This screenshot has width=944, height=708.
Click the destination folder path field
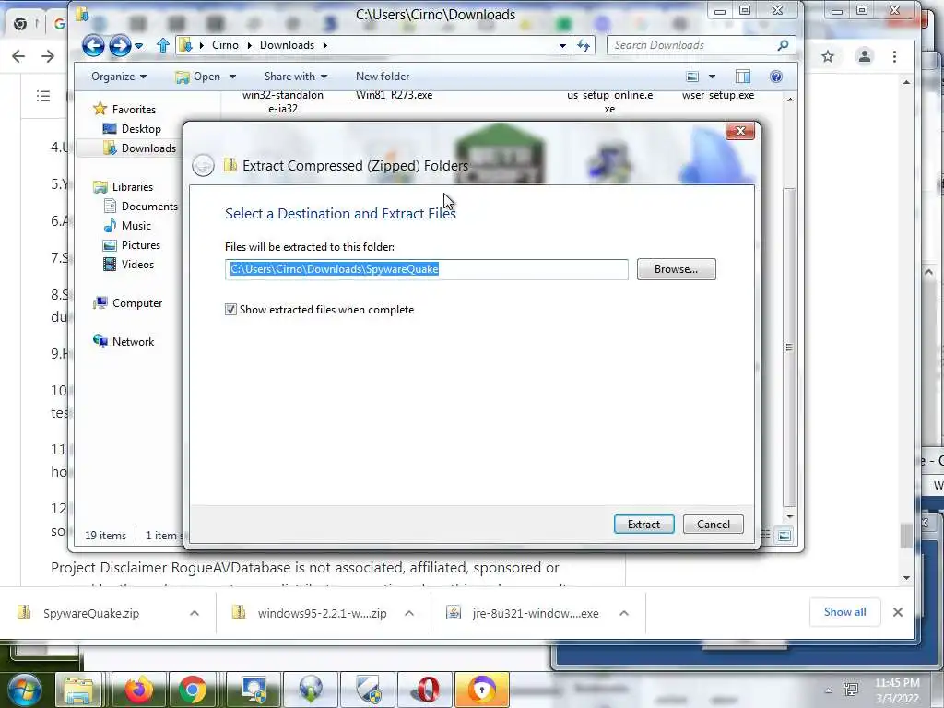point(426,269)
